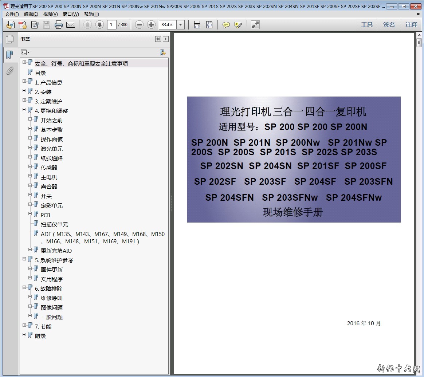This screenshot has height=377, width=424.
Task: Select the highlight text tool
Action: click(x=238, y=25)
